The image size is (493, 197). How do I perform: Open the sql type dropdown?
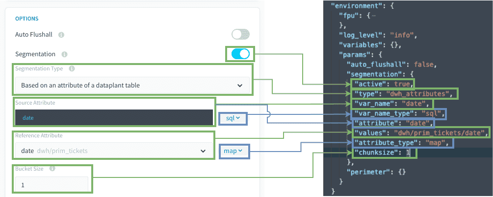pos(233,118)
